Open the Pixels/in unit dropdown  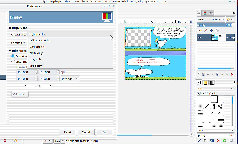(x=70, y=79)
